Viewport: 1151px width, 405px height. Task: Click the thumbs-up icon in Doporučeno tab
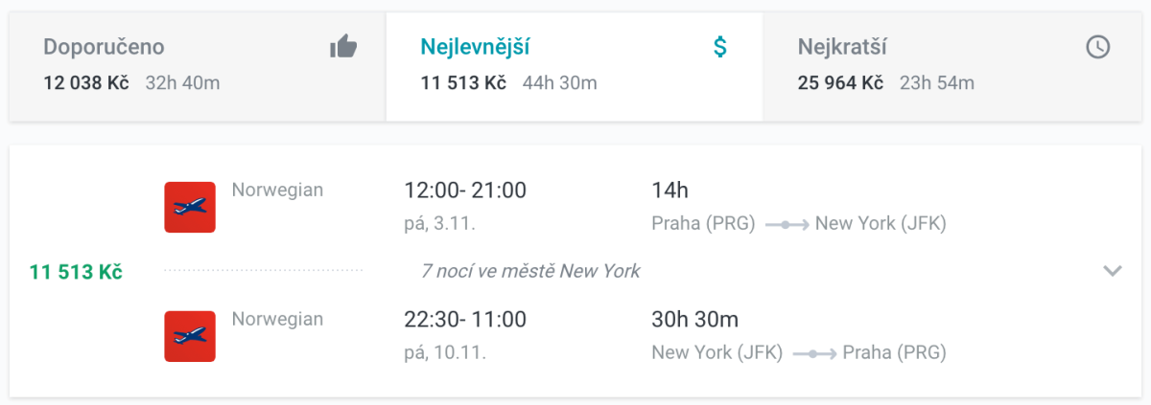pos(343,46)
